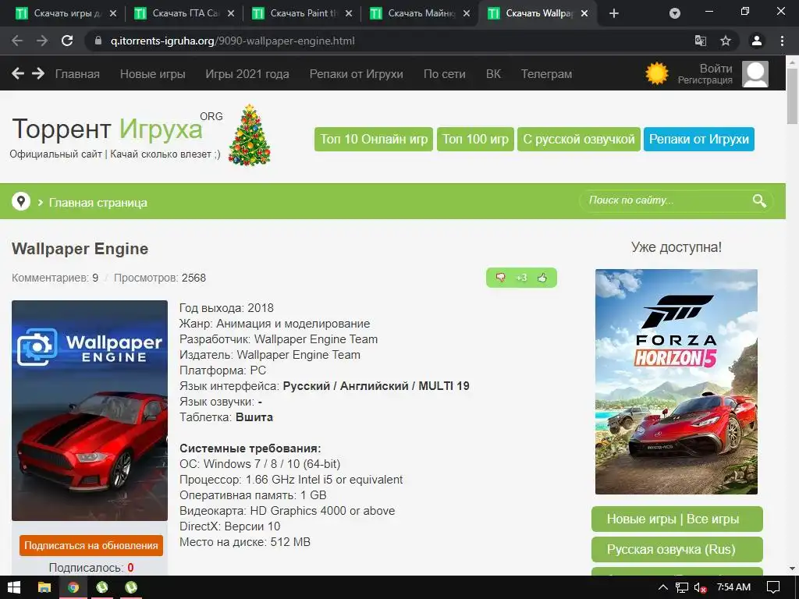Click the taskbar clock '7:54 AM'
799x599 pixels.
733,587
